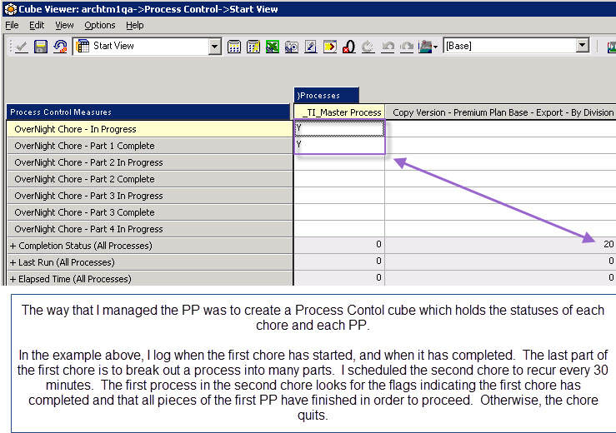The height and width of the screenshot is (433, 616).
Task: Click the yellow arrow toolbar icon
Action: click(330, 47)
